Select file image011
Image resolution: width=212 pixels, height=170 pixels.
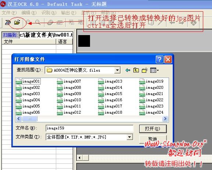pyautogui.click(x=69, y=106)
